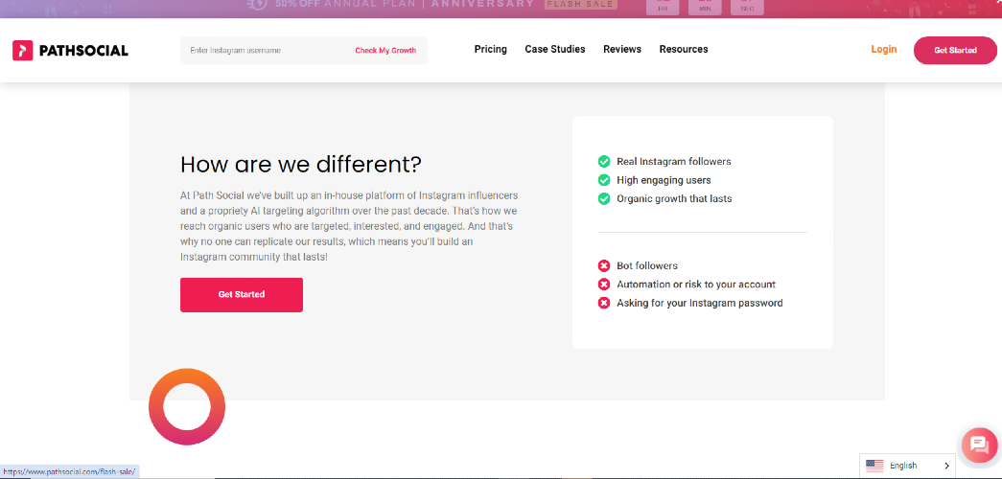Click the flash sale lightning icon in banner
This screenshot has width=1002, height=479.
(256, 4)
